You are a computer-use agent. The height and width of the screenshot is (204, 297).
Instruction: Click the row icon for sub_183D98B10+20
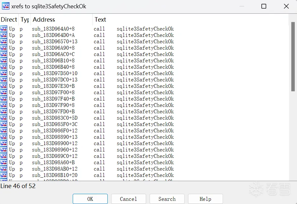4,175
